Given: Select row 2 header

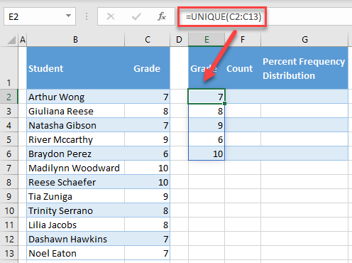Looking at the screenshot, I should (x=9, y=97).
